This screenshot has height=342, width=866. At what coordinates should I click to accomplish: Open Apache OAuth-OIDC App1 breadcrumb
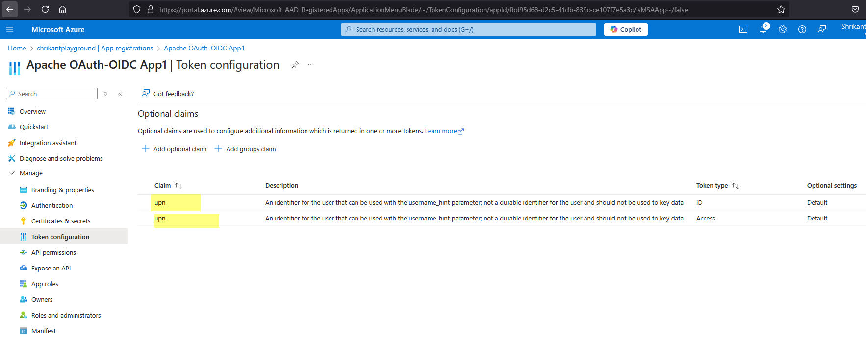point(204,48)
